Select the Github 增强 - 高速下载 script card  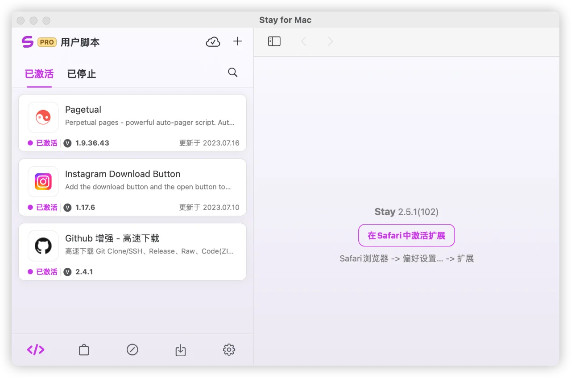click(132, 252)
